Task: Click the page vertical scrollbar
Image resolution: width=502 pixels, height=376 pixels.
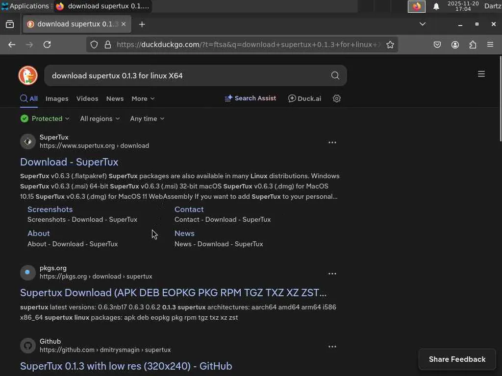Action: point(501,98)
